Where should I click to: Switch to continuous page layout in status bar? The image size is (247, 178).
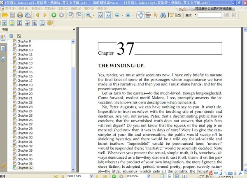170,176
